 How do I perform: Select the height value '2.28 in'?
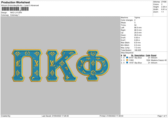164,7
